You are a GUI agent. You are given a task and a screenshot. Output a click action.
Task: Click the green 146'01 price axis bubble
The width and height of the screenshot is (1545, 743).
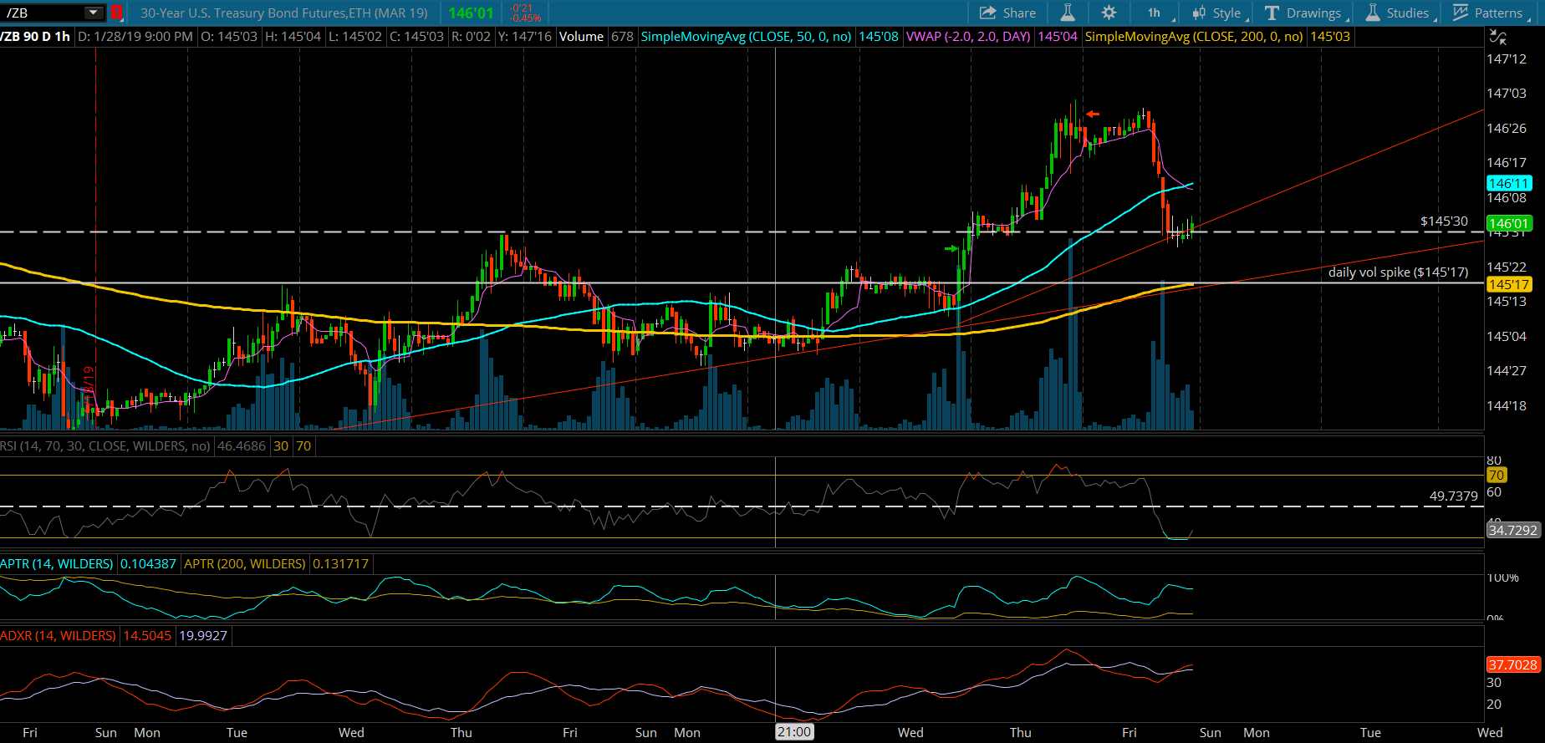1509,223
